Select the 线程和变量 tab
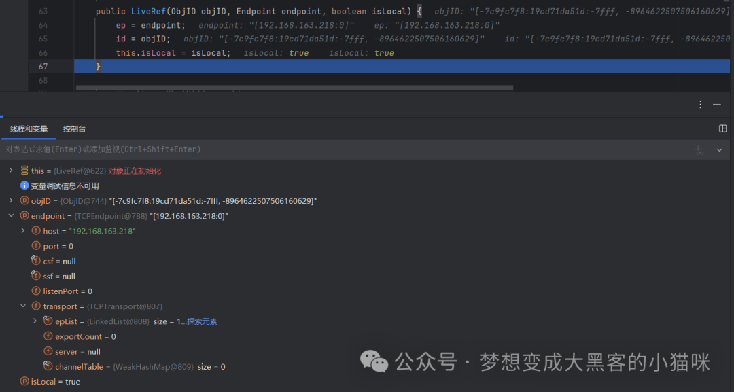This screenshot has height=392, width=734. coord(29,129)
